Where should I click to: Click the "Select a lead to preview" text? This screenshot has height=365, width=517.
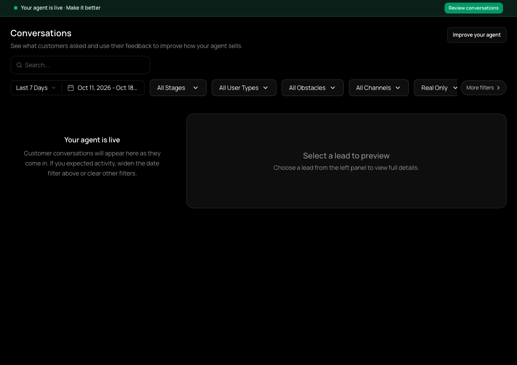(x=346, y=155)
